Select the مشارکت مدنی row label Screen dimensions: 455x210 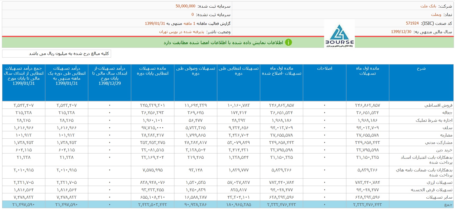[x=439, y=142]
